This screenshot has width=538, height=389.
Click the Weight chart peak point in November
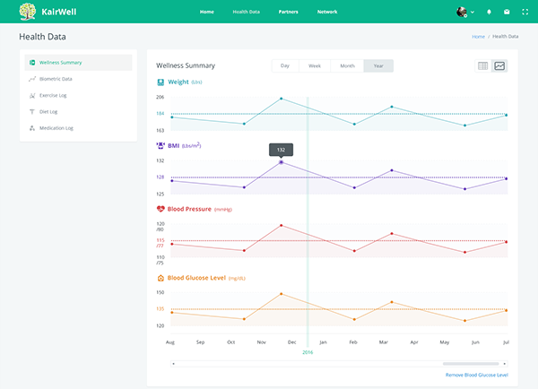tap(281, 99)
